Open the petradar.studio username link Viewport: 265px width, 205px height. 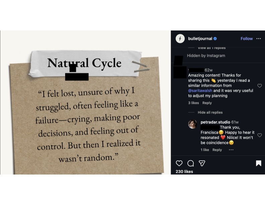tap(215, 122)
